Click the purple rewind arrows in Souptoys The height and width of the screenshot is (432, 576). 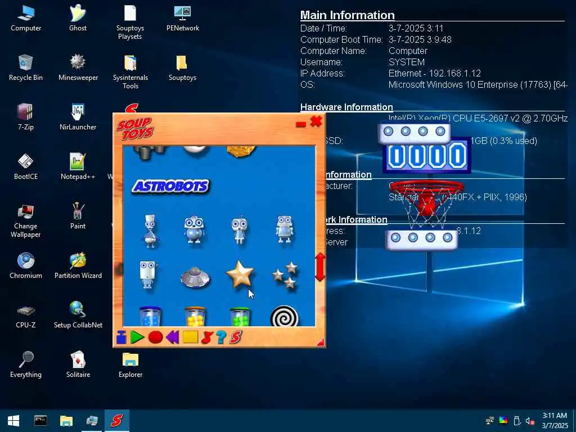pyautogui.click(x=172, y=337)
